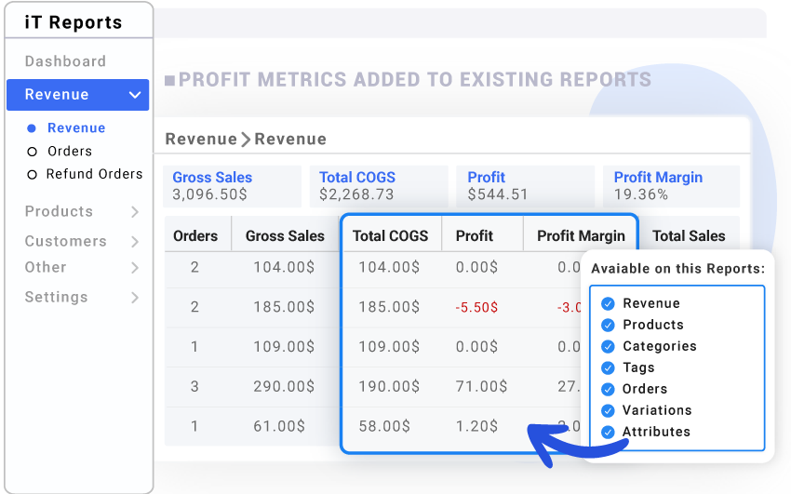The image size is (791, 494).
Task: Select the Orders sub-item radio
Action: coord(32,152)
